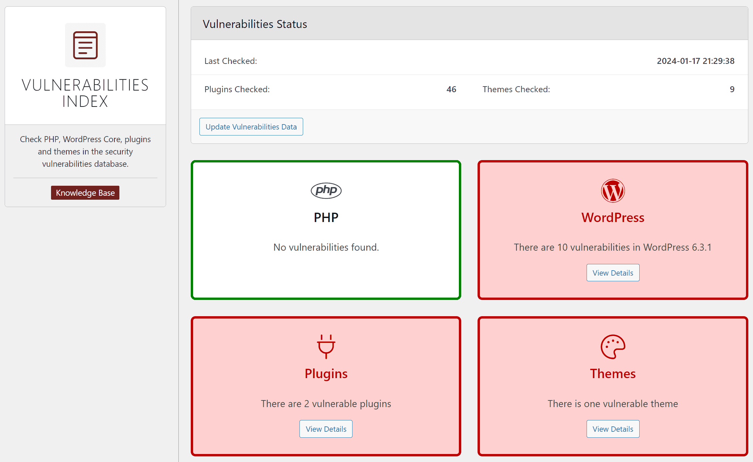View Details of vulnerable plugins
This screenshot has height=462, width=753.
pyautogui.click(x=326, y=429)
